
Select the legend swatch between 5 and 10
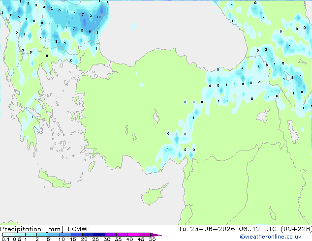54,235
